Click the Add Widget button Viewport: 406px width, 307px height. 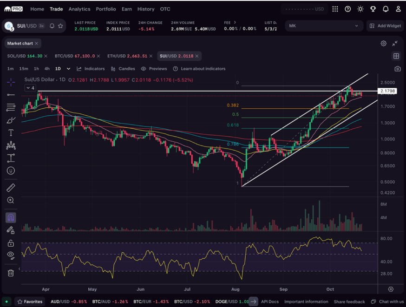click(x=385, y=26)
